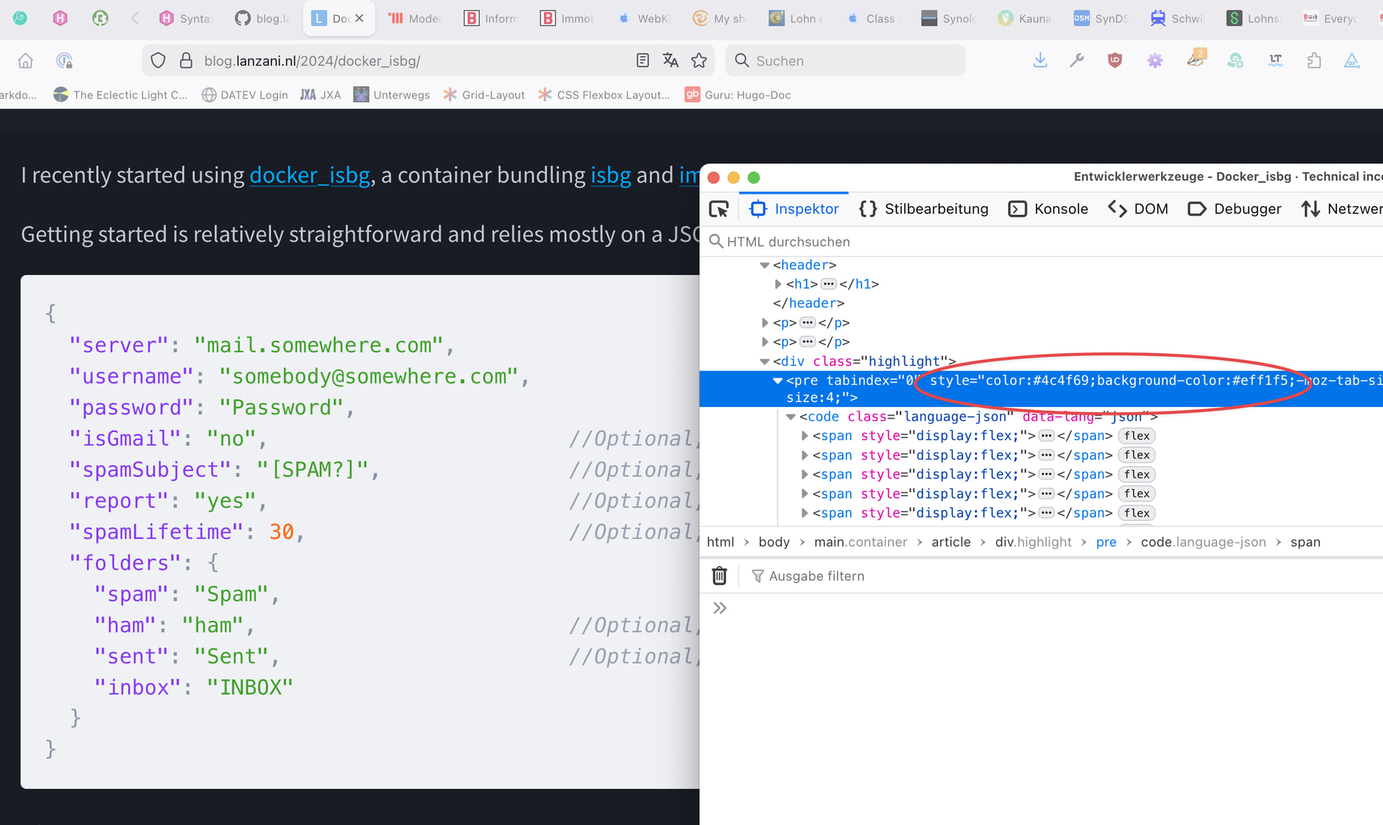Collapse the div class highlight node
Viewport: 1383px width, 825px height.
click(764, 362)
